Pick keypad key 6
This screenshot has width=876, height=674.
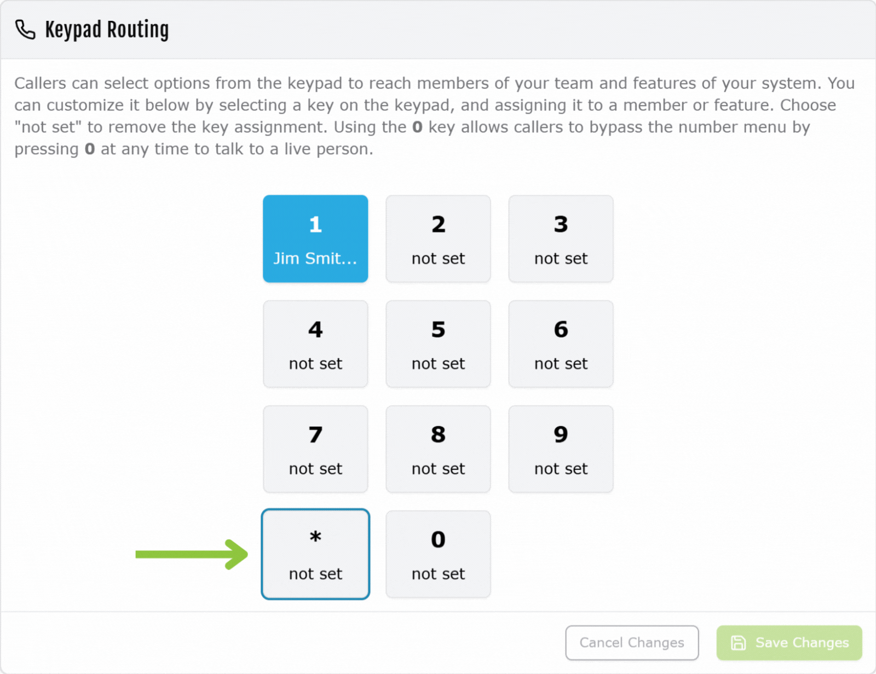pos(561,344)
